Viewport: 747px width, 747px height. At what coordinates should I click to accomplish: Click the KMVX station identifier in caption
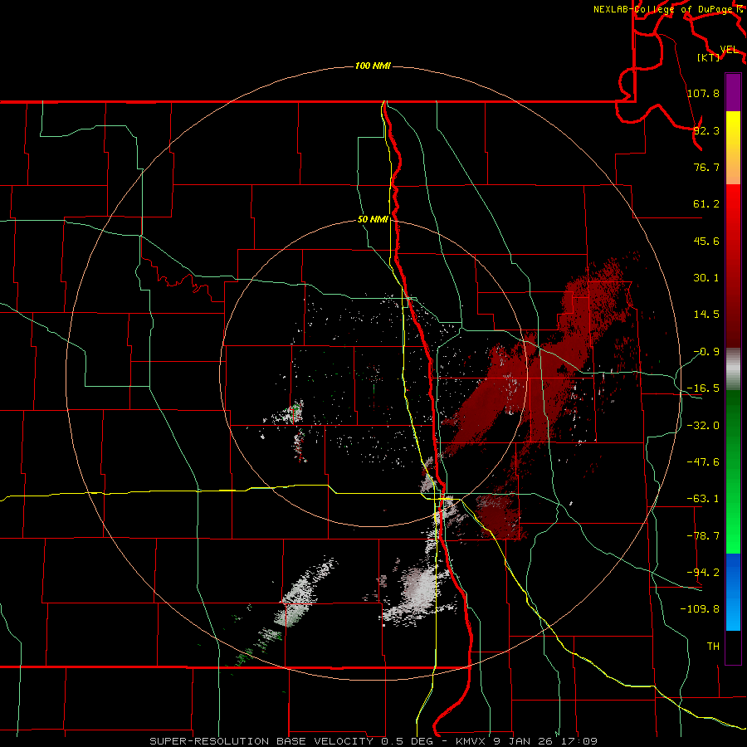471,741
